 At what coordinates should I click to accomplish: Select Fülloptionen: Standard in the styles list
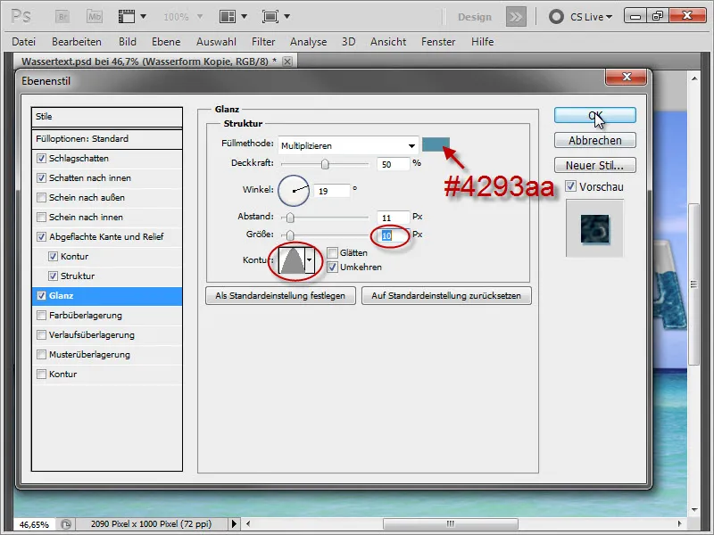[x=107, y=139]
